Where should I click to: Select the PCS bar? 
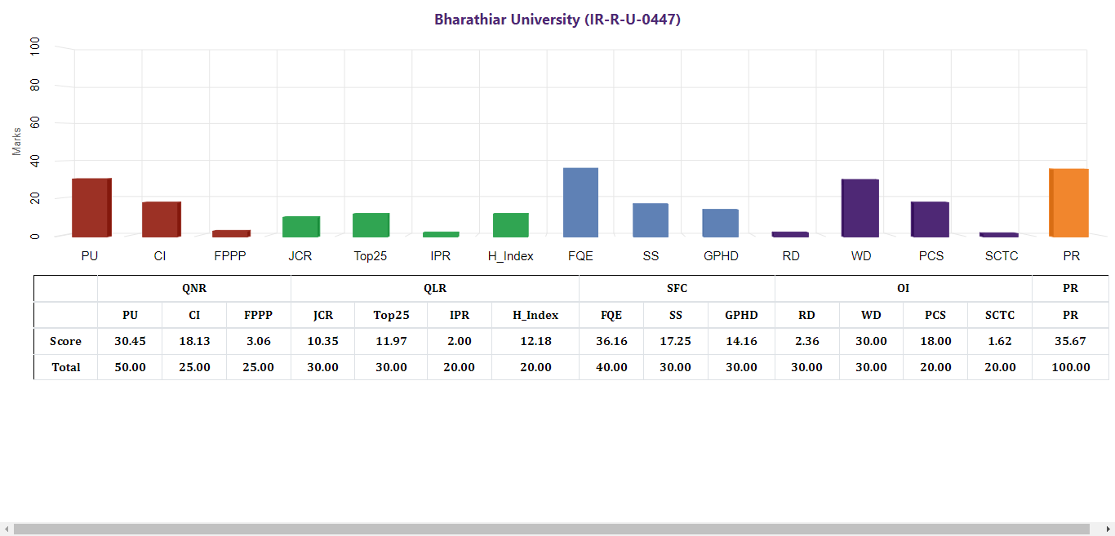point(930,219)
